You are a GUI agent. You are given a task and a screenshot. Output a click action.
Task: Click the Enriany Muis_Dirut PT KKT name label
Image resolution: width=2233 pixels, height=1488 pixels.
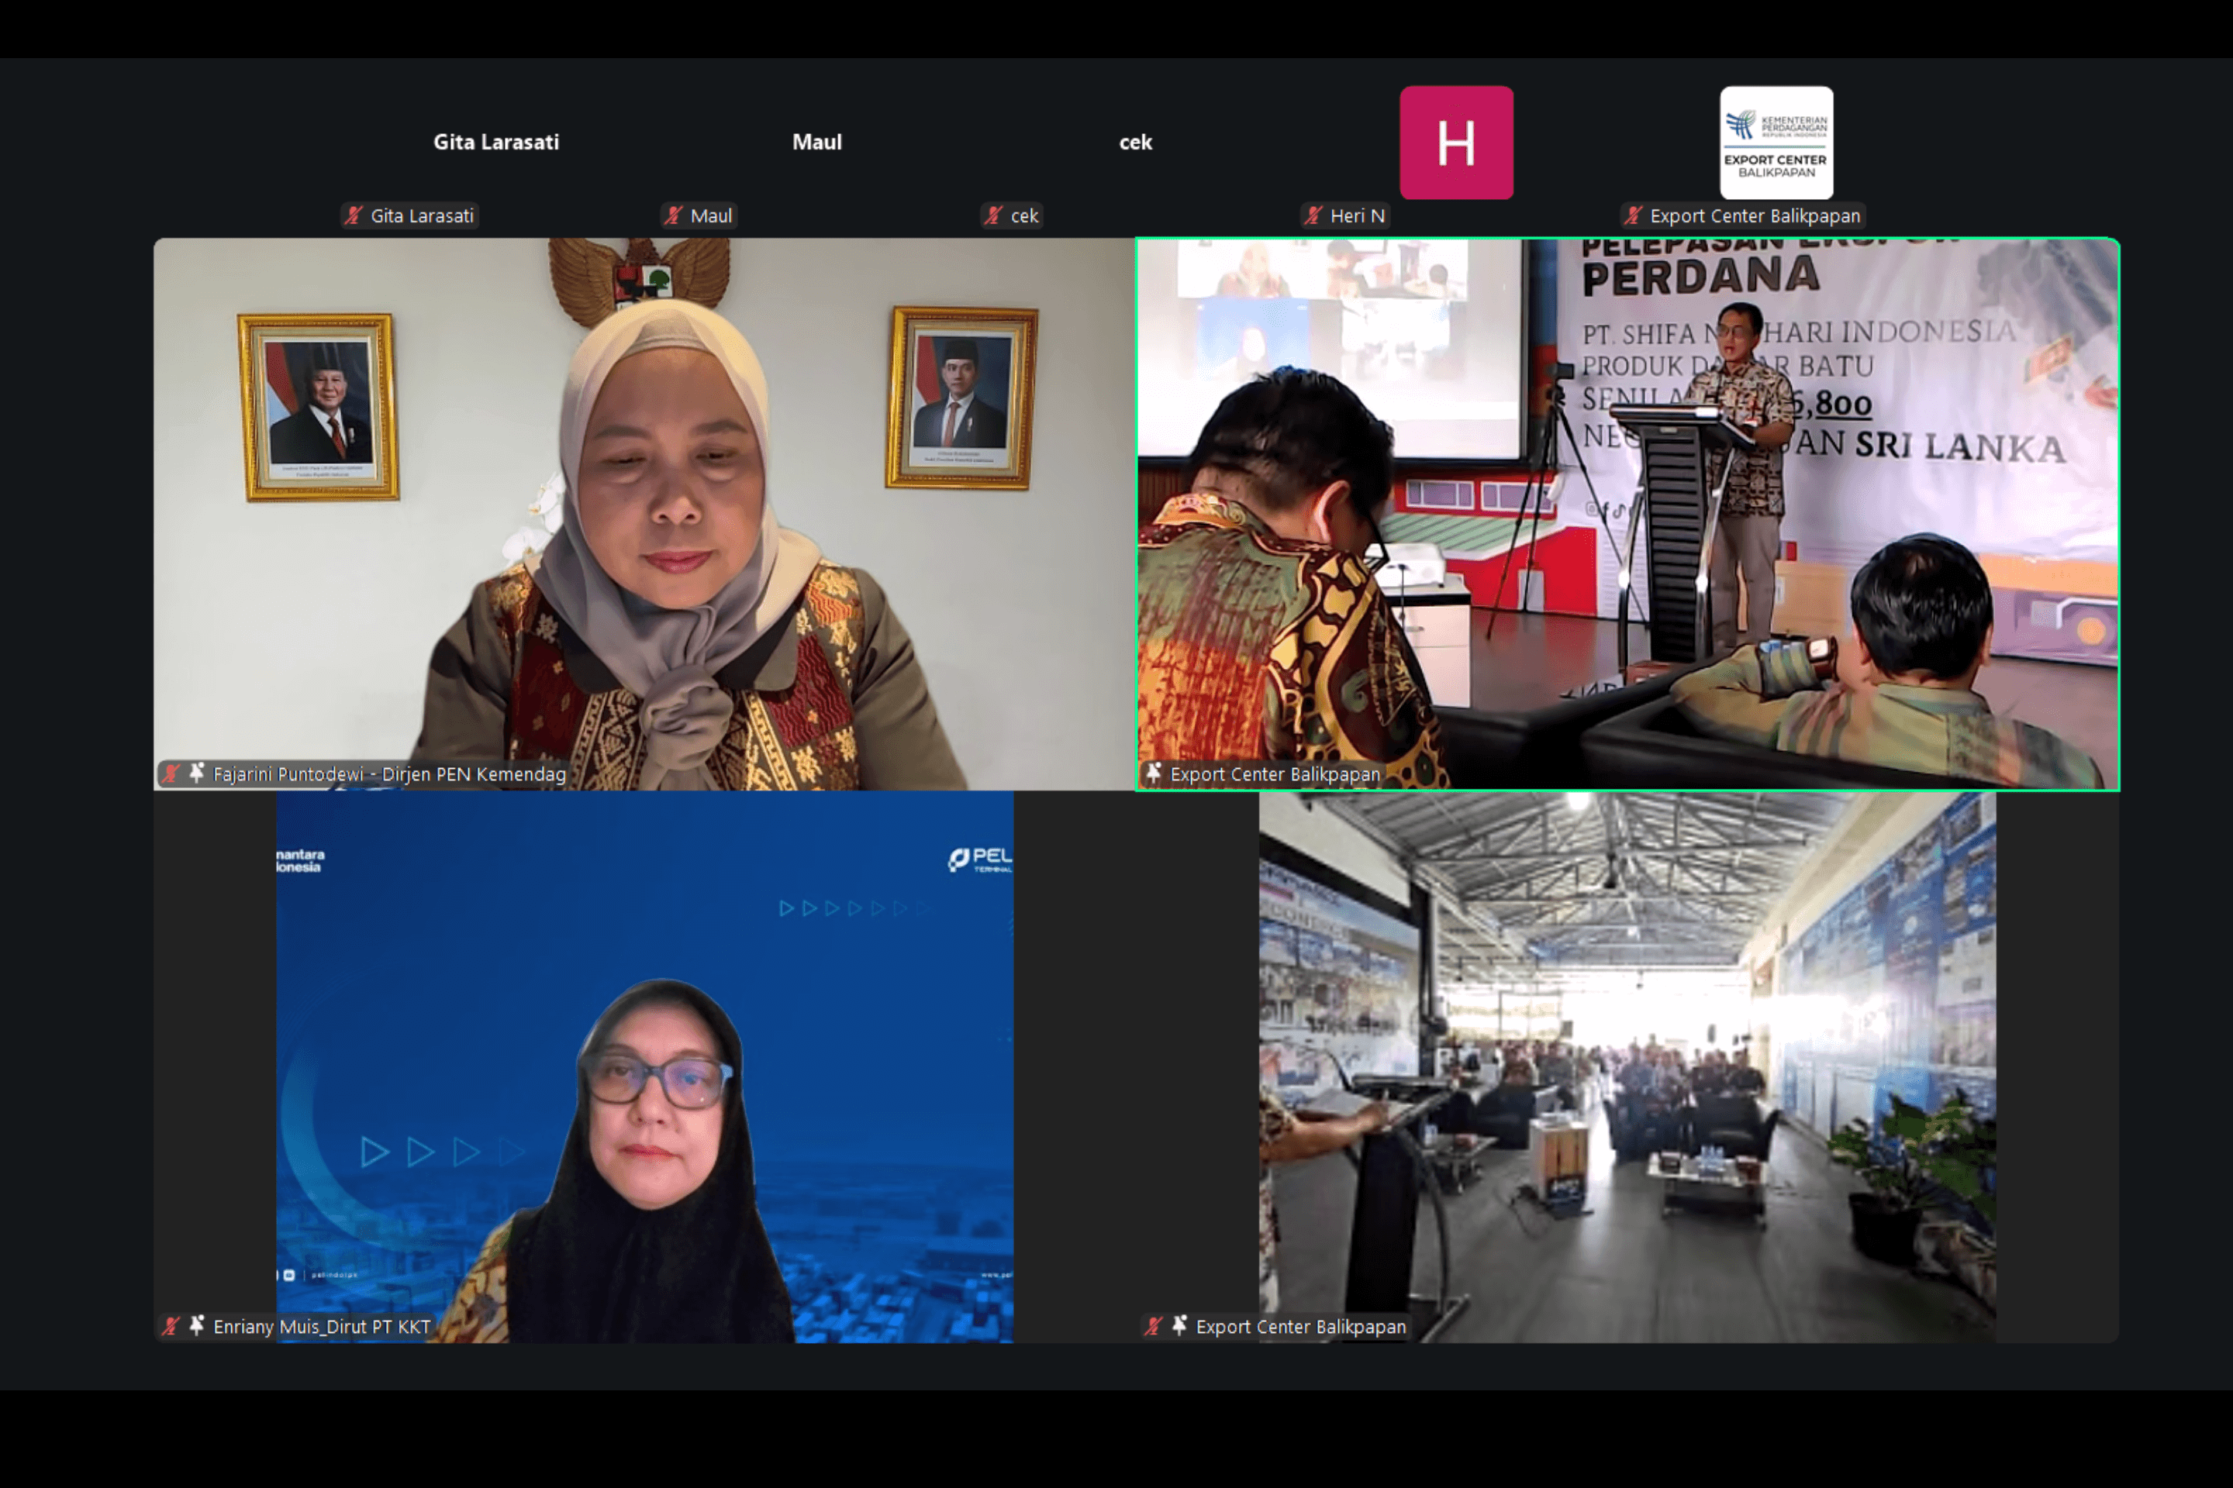click(x=322, y=1327)
